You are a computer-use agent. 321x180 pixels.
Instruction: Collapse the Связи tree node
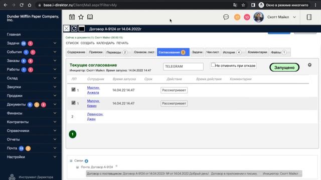point(71,161)
